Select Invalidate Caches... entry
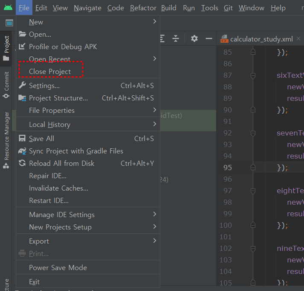The image size is (304, 291). (x=88, y=188)
